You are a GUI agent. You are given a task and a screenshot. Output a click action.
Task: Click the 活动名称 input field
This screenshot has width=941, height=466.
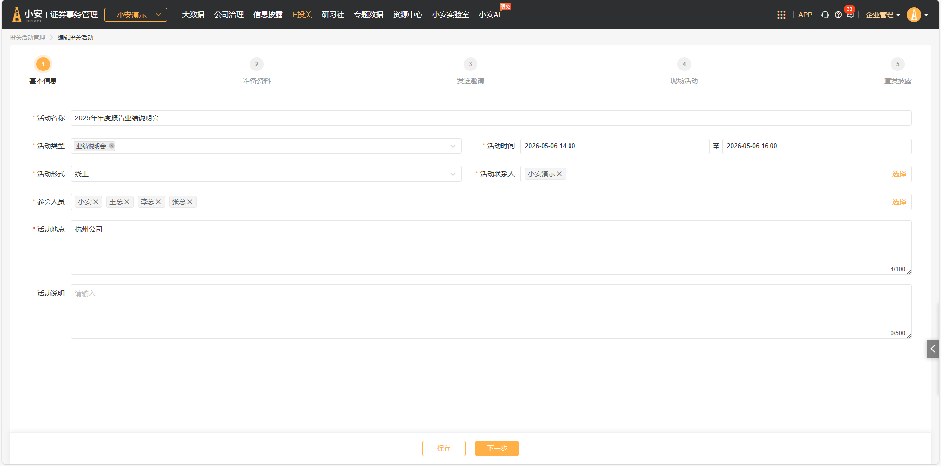pyautogui.click(x=491, y=118)
